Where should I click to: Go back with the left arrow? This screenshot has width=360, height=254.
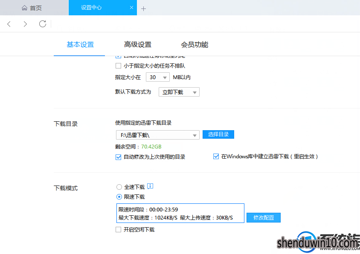(9, 24)
